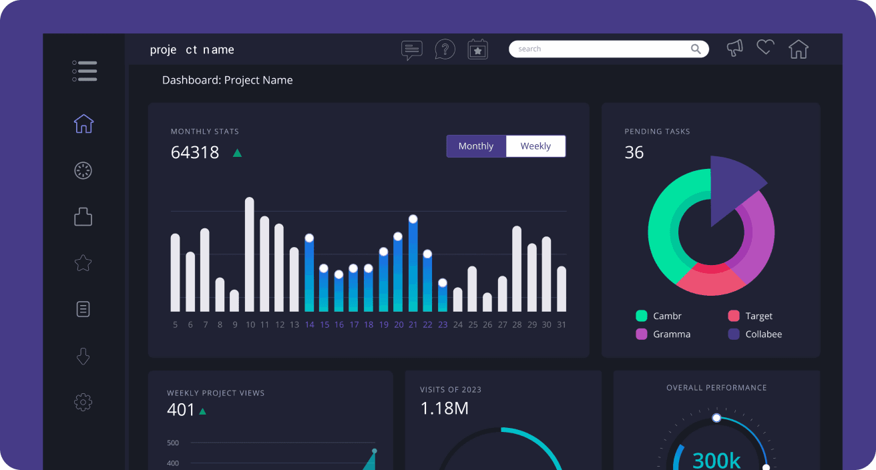Go home using the sidebar home item
The image size is (876, 470).
(x=83, y=124)
